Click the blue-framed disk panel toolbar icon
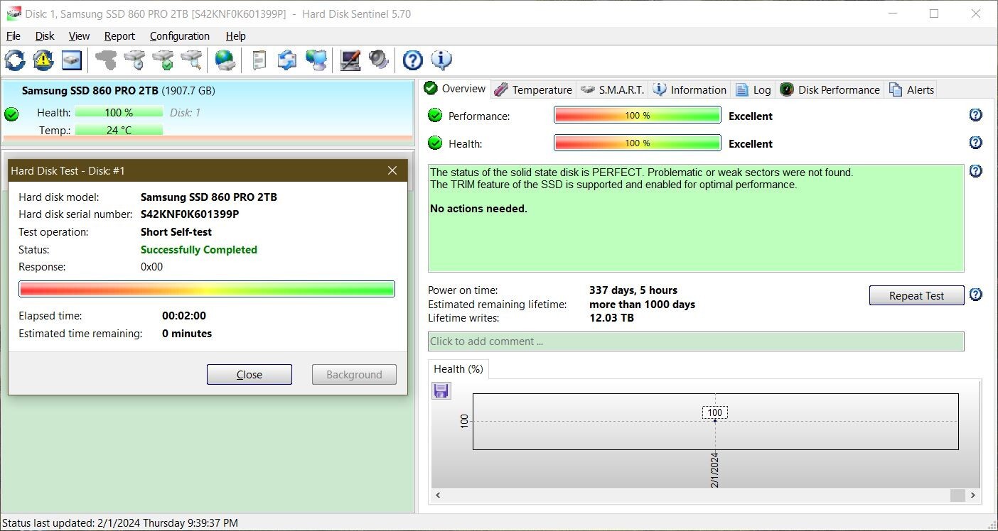 click(x=72, y=60)
